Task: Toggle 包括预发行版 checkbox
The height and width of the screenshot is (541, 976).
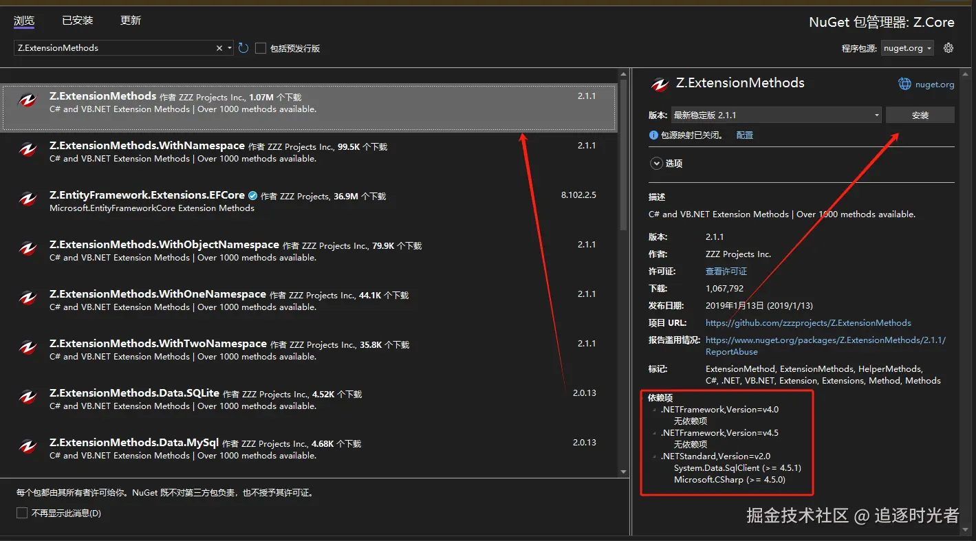Action: click(x=261, y=48)
